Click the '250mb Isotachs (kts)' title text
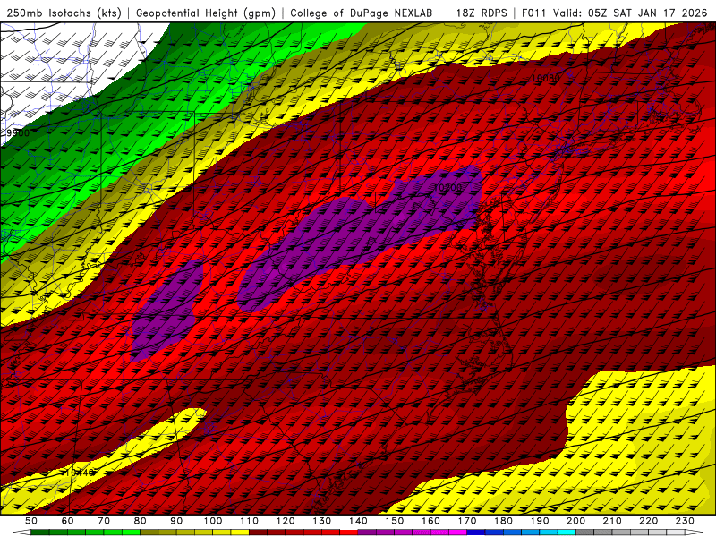The width and height of the screenshot is (716, 537). [x=64, y=13]
